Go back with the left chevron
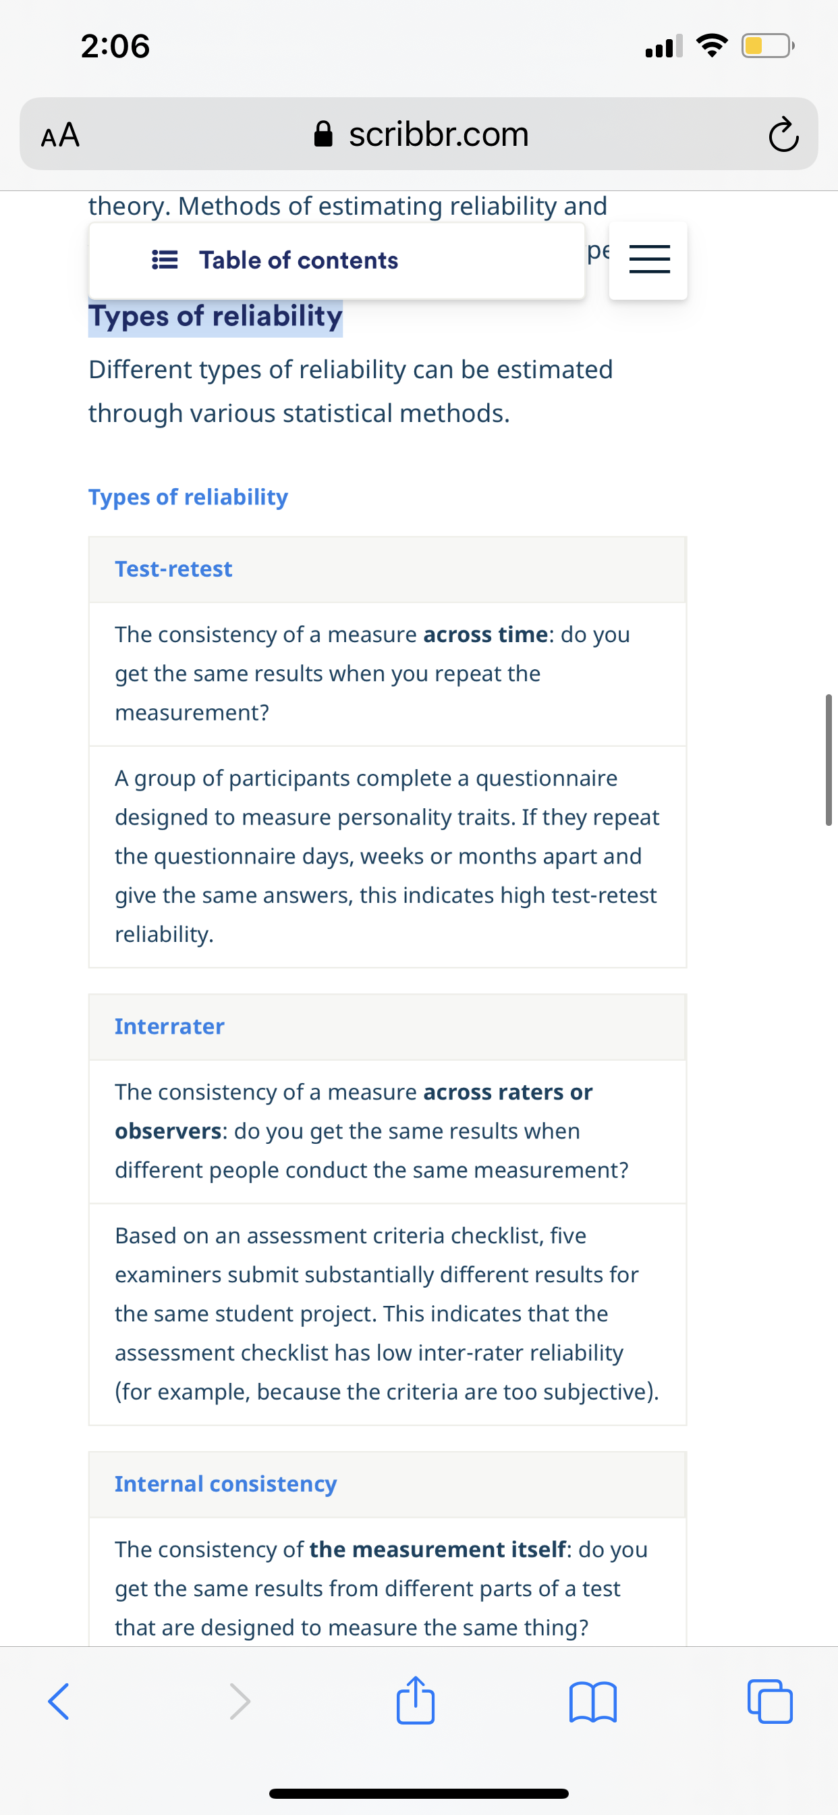Screen dimensions: 838x1815 (59, 1702)
